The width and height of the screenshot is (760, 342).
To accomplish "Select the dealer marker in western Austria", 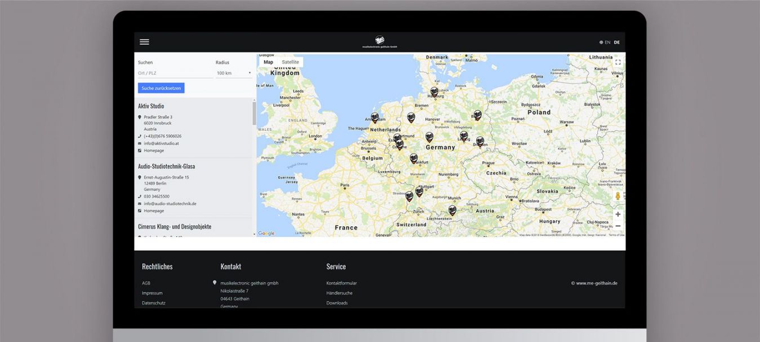I will [452, 210].
